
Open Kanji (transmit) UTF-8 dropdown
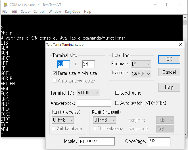point(104,120)
